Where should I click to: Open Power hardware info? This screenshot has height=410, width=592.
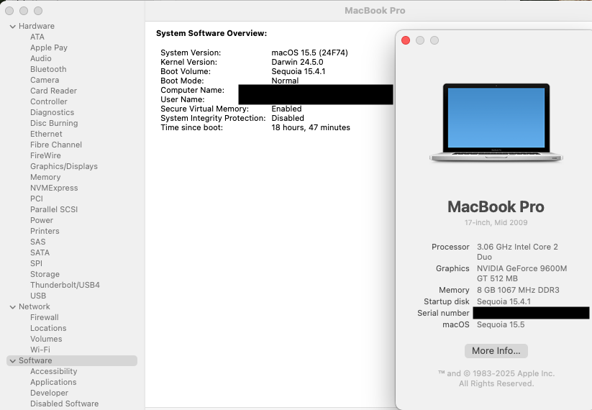point(42,220)
